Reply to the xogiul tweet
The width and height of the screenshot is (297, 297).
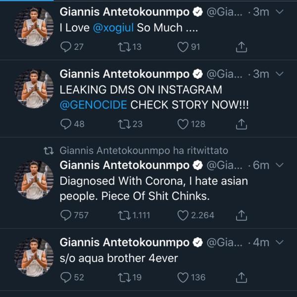[66, 47]
